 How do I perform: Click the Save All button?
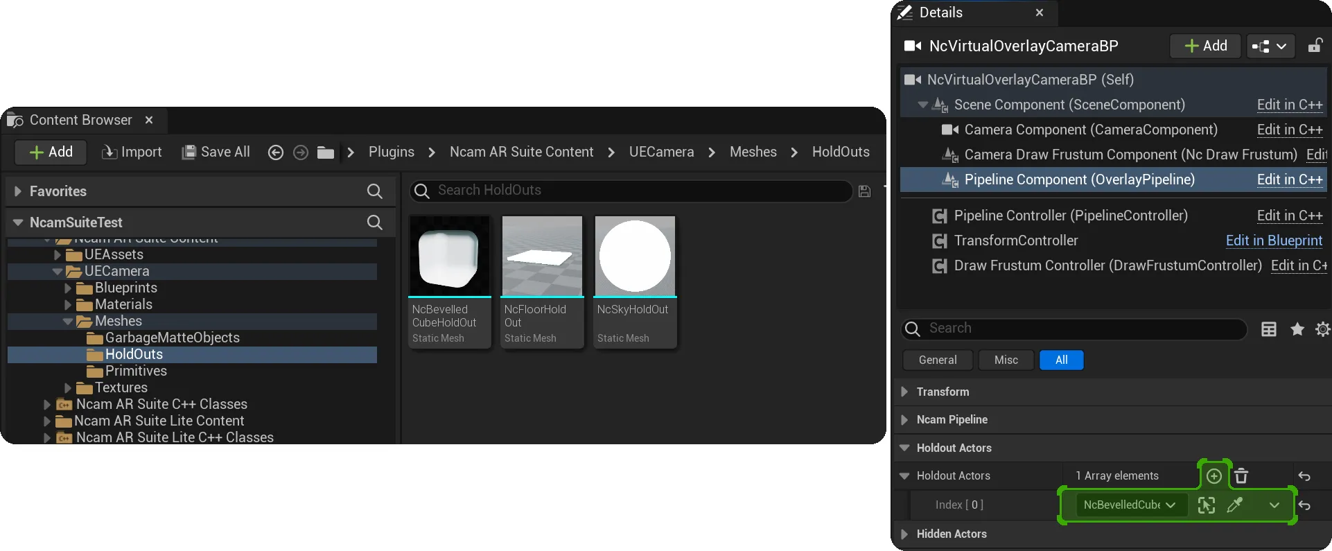[216, 152]
